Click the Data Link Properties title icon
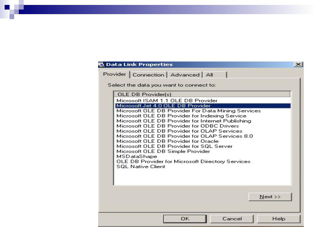The height and width of the screenshot is (227, 316). [101, 64]
